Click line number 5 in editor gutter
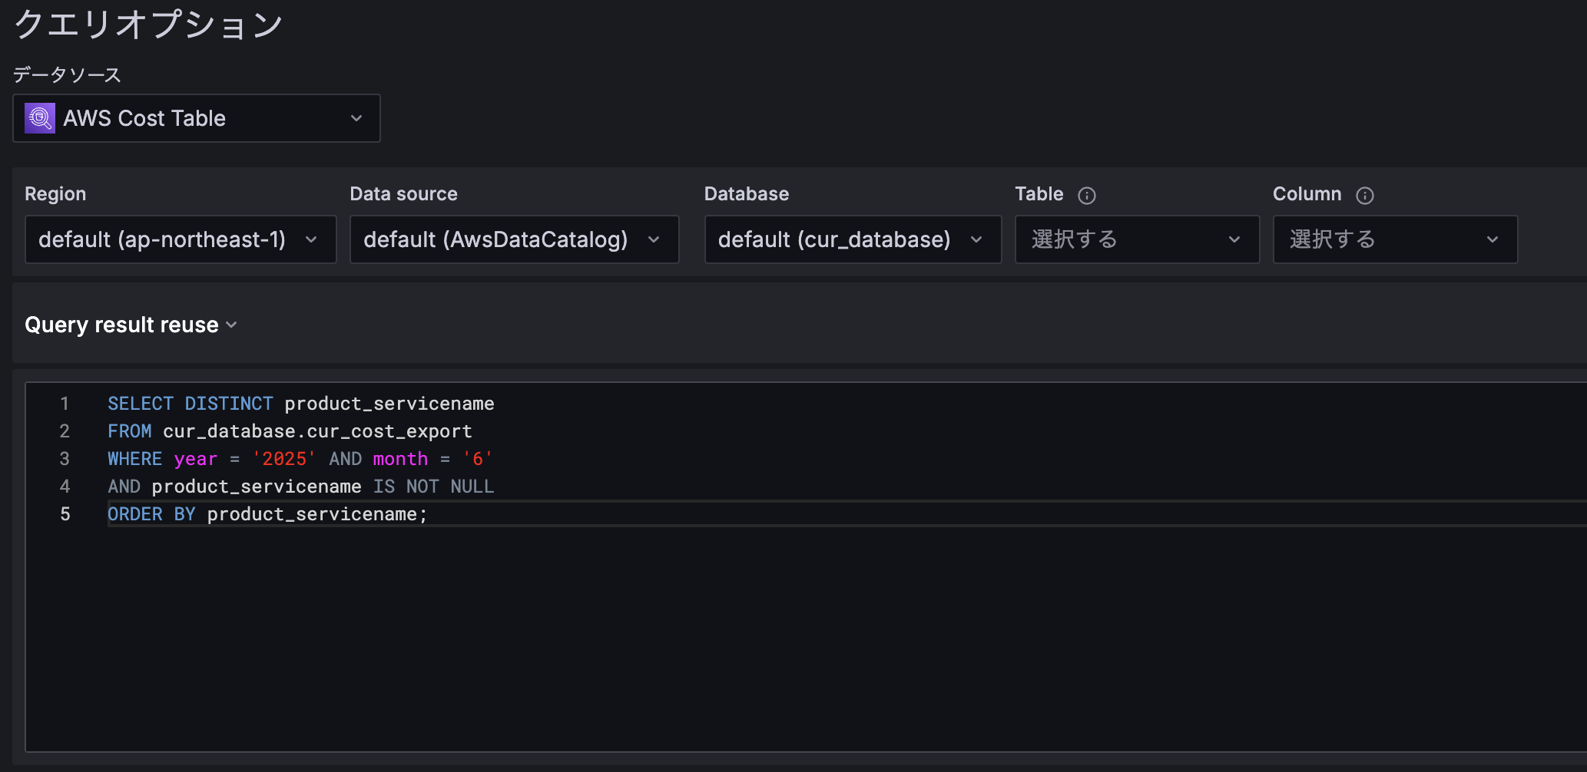The image size is (1587, 772). tap(65, 514)
